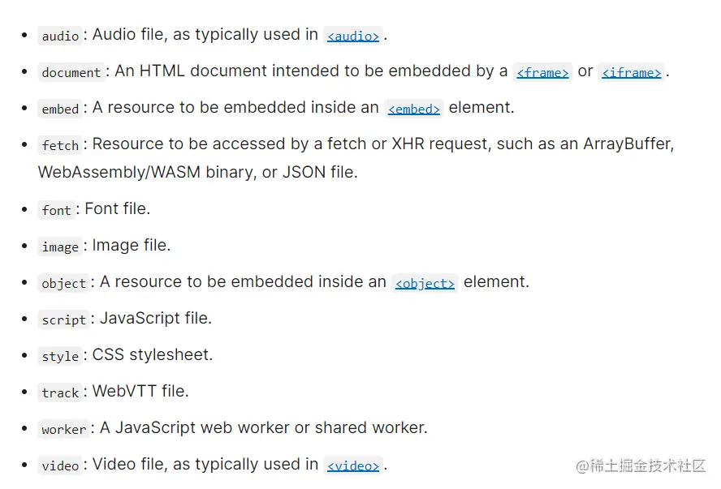Open the <iframe> element link
The image size is (721, 489).
point(631,72)
